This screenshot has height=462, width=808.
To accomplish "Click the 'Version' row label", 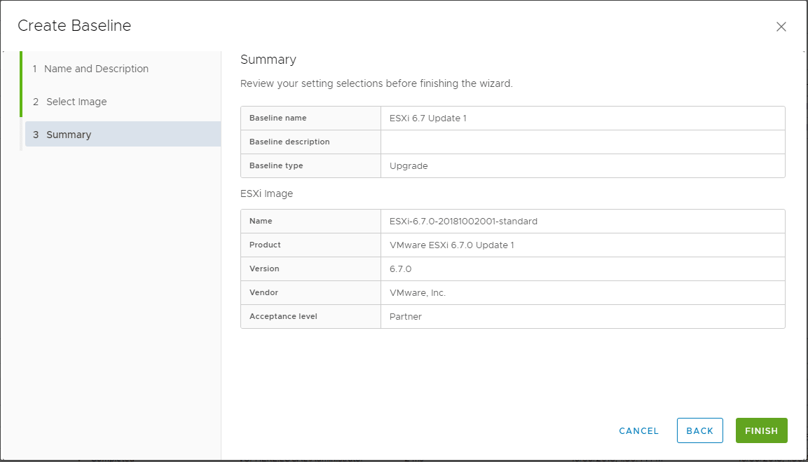I will [264, 269].
